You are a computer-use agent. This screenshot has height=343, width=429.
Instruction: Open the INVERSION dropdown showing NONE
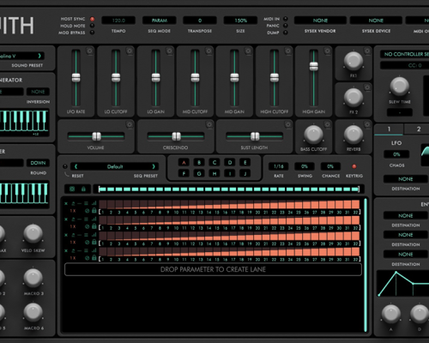38,92
